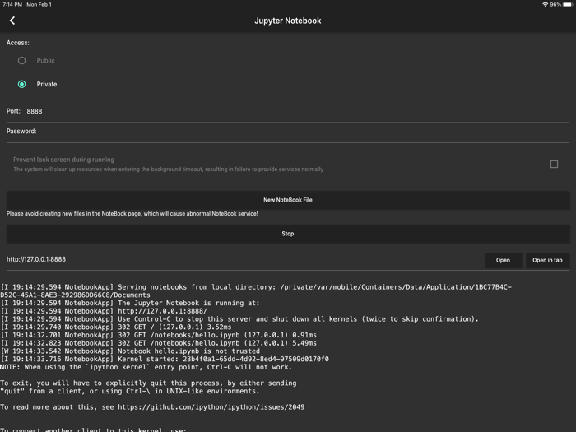This screenshot has height=432, width=576.
Task: Click log line with http://127.0.0.1:8888/
Action: click(104, 311)
